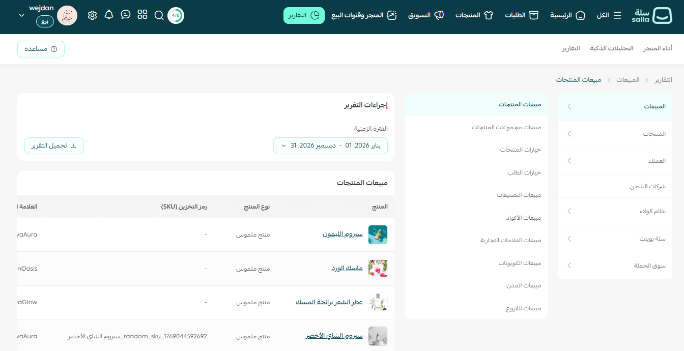The image size is (684, 351).
Task: Expand المنتجات sidebar category
Action: pos(615,134)
